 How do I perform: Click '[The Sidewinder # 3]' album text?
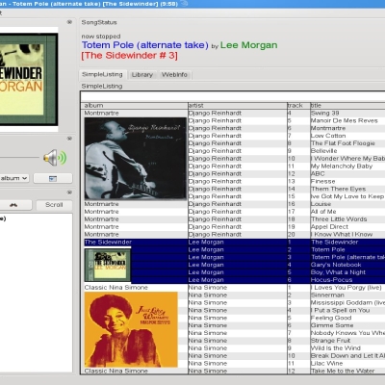(129, 56)
